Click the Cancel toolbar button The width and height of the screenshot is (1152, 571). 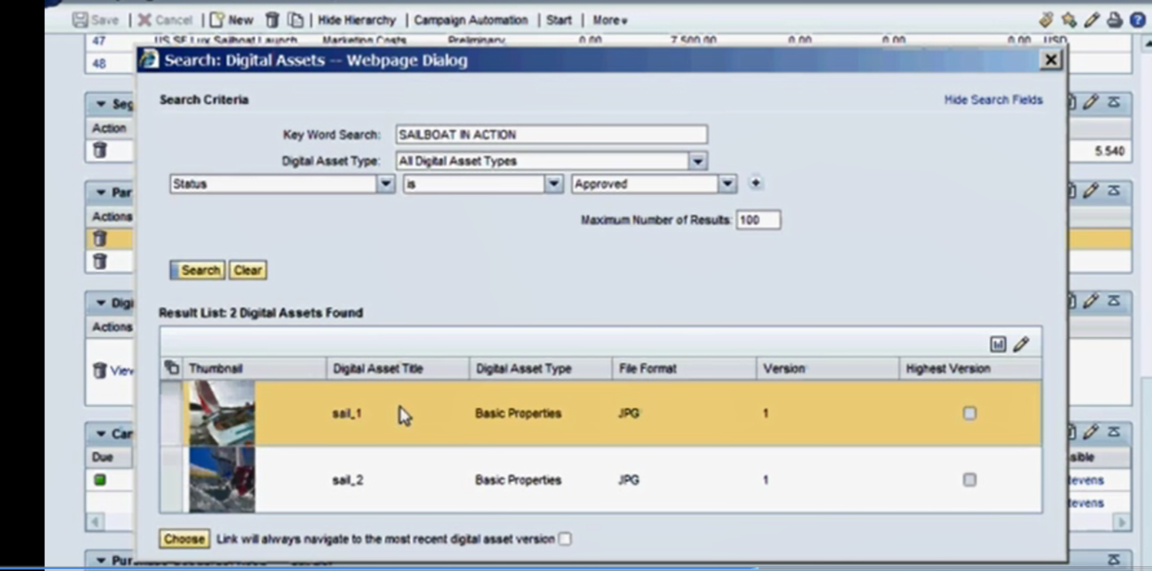point(165,19)
